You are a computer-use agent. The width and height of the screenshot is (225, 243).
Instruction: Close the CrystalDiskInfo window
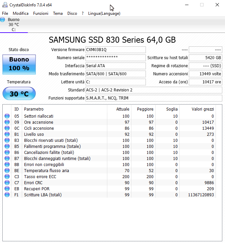pyautogui.click(x=217, y=5)
